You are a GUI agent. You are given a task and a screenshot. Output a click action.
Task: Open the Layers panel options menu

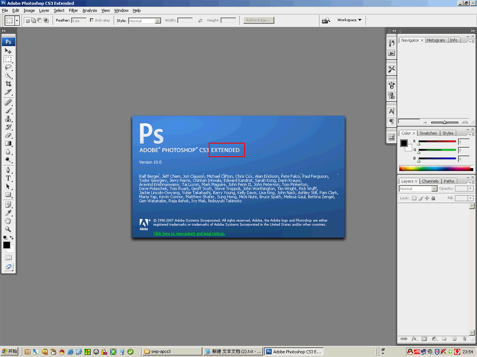coord(471,182)
